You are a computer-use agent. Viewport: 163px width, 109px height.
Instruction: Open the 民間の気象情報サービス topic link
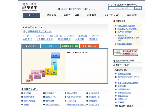point(76,105)
